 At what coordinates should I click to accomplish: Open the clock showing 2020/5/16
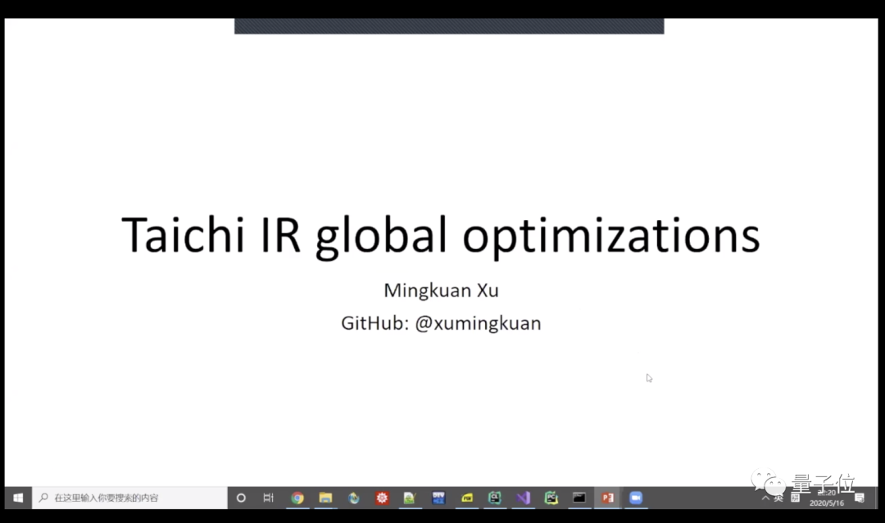(x=827, y=498)
